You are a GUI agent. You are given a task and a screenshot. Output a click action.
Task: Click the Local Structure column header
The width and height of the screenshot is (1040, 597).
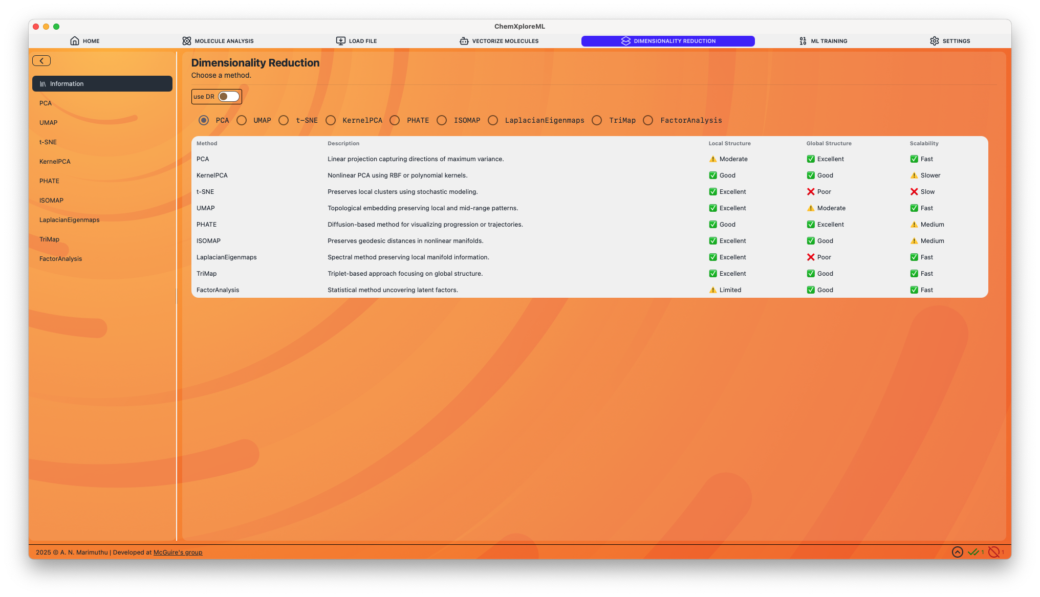[729, 144]
